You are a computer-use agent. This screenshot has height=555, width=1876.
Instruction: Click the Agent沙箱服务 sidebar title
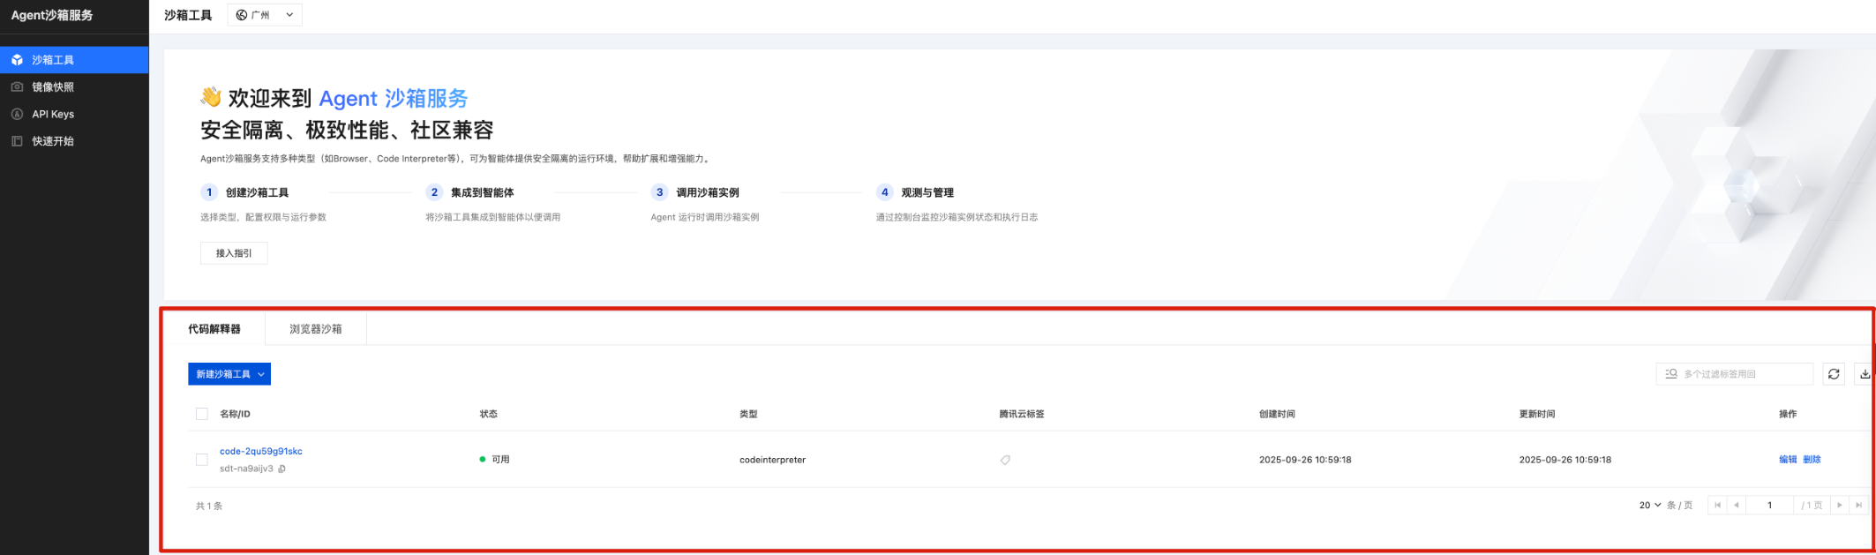pyautogui.click(x=52, y=15)
